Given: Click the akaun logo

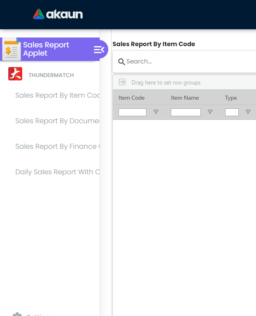Looking at the screenshot, I should [58, 14].
